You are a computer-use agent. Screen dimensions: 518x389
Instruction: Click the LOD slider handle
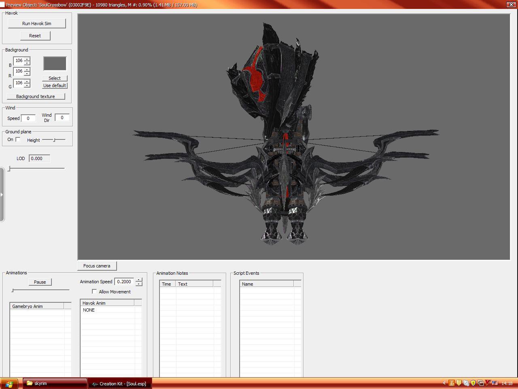click(x=9, y=168)
